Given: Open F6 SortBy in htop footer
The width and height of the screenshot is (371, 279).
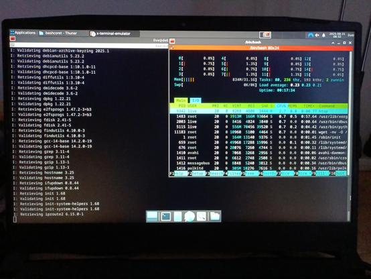Looking at the screenshot, I should tap(267, 174).
